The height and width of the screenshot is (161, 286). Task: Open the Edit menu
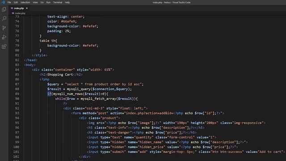pyautogui.click(x=16, y=2)
